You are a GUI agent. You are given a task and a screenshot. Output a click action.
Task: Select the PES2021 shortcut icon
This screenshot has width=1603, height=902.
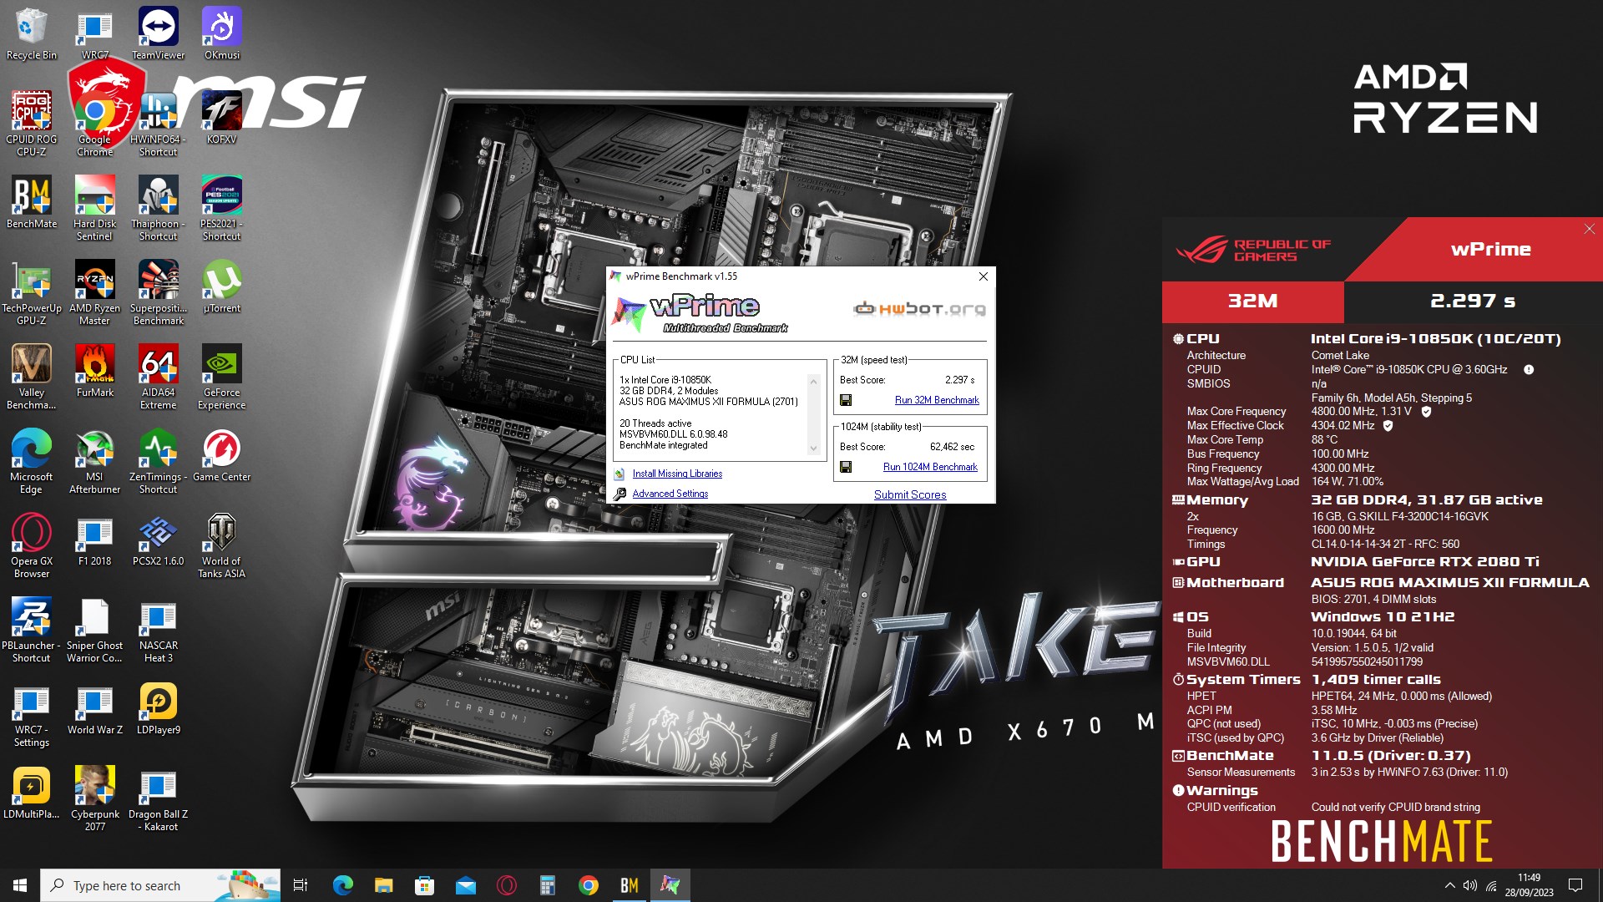(x=222, y=208)
